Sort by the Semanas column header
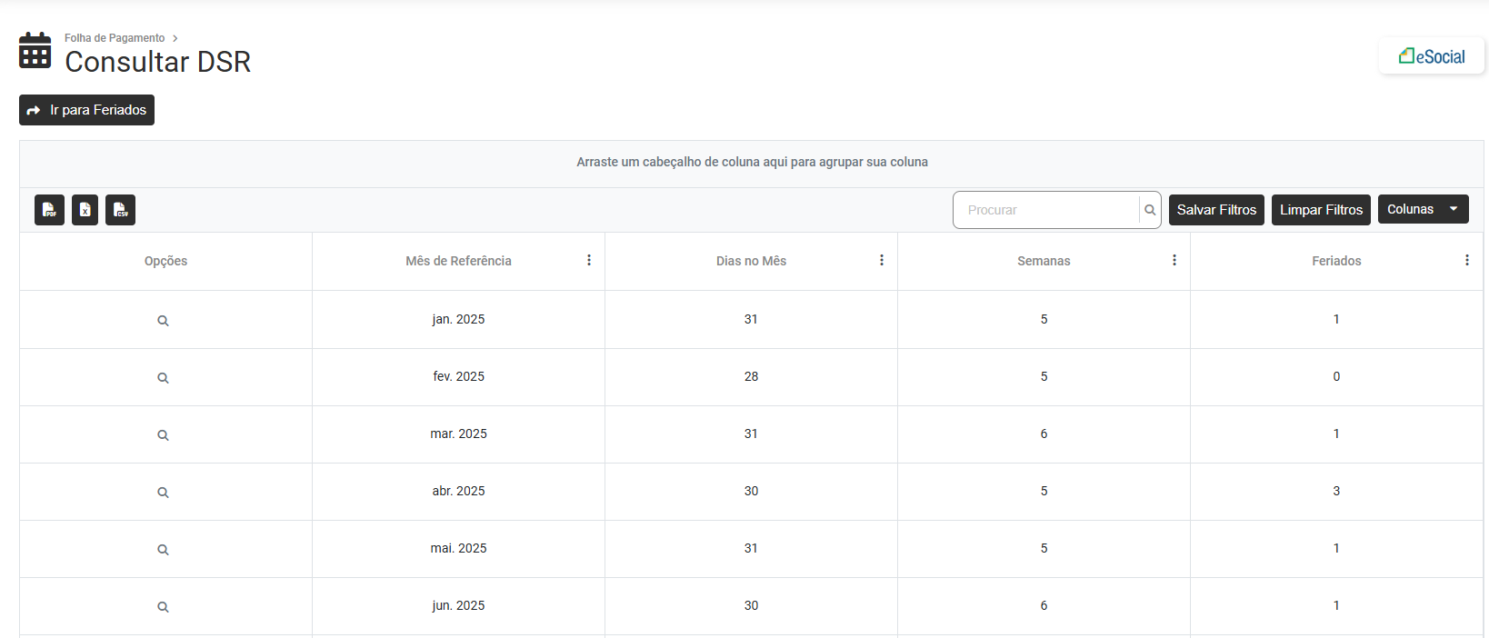 click(x=1043, y=261)
